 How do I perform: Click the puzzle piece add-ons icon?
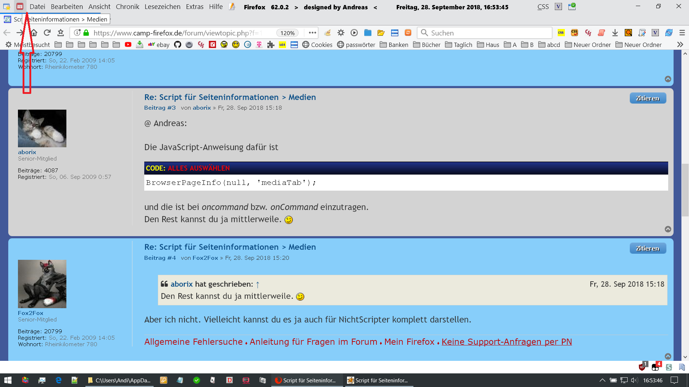271,45
